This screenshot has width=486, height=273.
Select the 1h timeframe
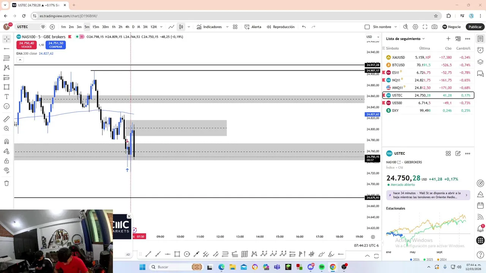pyautogui.click(x=114, y=27)
